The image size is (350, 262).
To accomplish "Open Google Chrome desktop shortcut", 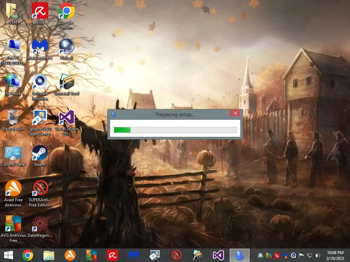I will [x=67, y=16].
